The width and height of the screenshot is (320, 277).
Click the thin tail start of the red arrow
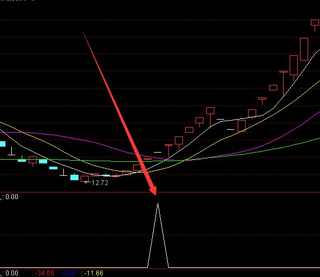(83, 32)
